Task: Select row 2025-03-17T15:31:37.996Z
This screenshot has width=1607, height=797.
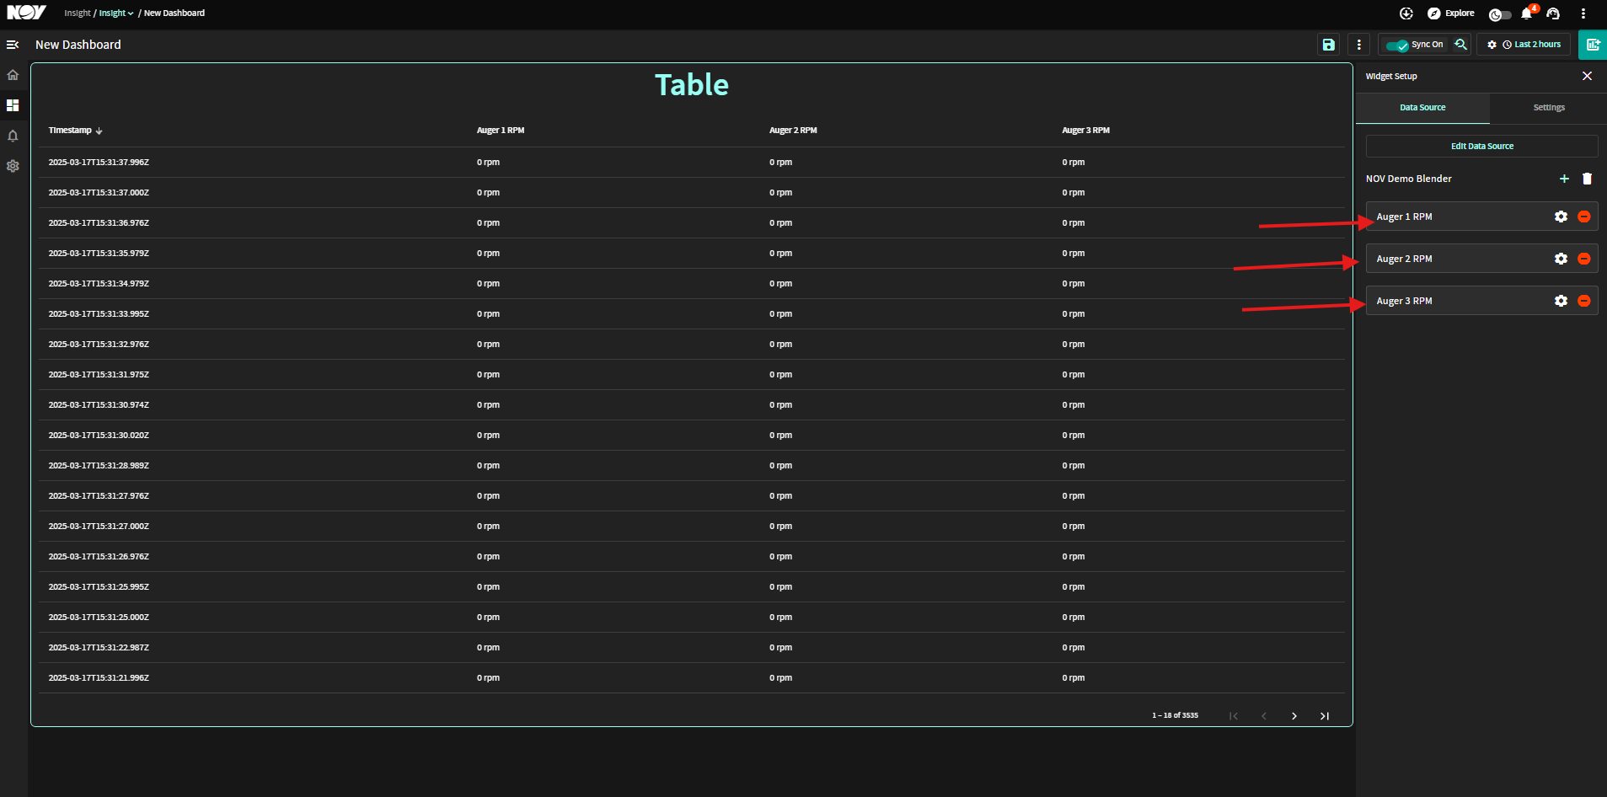Action: pyautogui.click(x=691, y=163)
